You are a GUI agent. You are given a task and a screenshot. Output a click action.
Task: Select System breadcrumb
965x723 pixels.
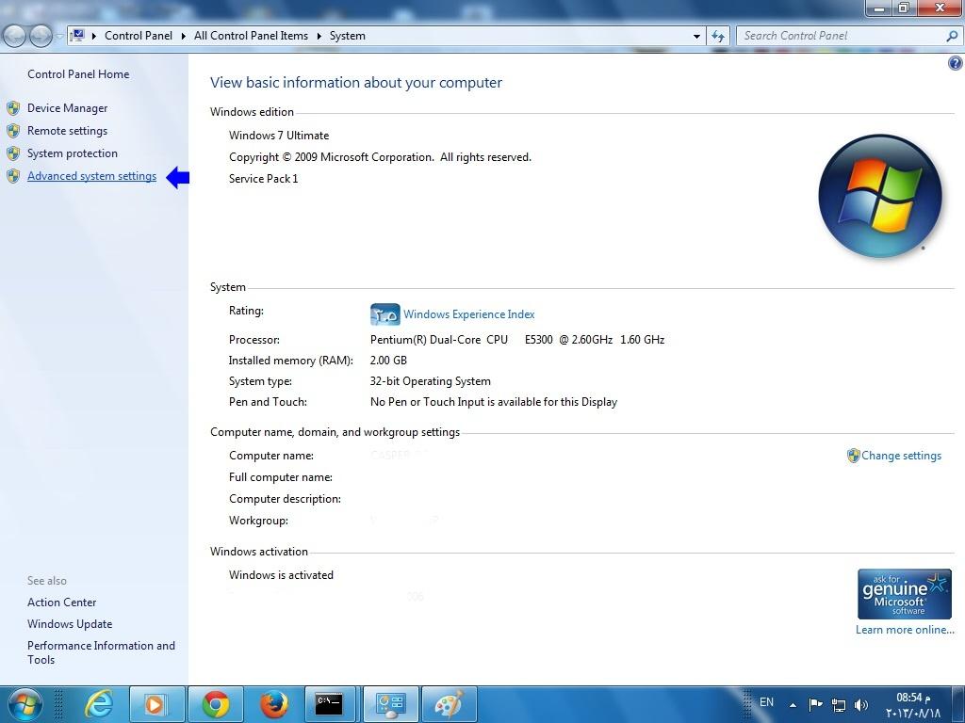tap(347, 36)
